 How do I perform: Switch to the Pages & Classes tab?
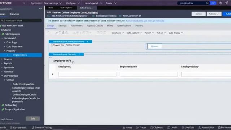95,26
